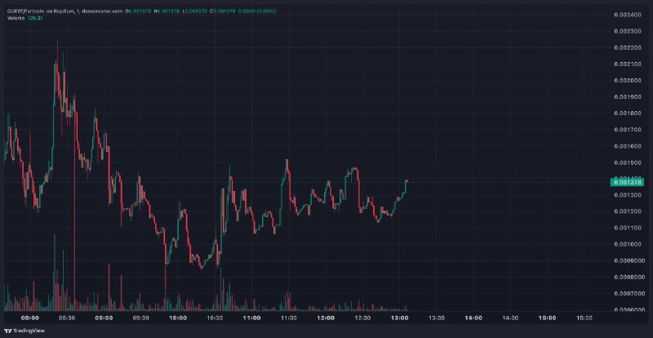Click the Volume indicator label
This screenshot has width=653, height=338.
[14, 18]
